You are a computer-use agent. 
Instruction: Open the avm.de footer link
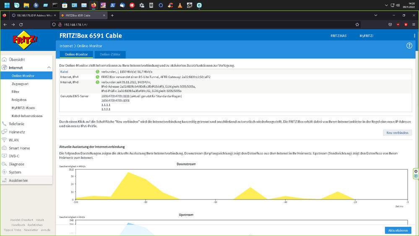pos(45,230)
